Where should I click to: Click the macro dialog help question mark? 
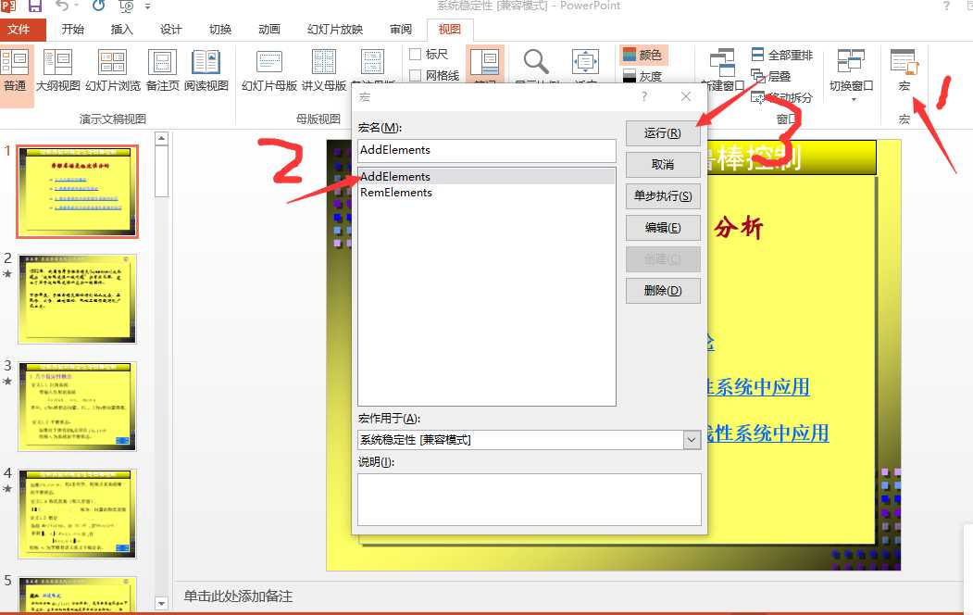point(644,97)
